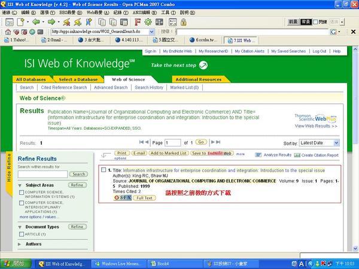Open the Web favorites (A) menu
The width and height of the screenshot is (359, 269).
pyautogui.click(x=98, y=13)
